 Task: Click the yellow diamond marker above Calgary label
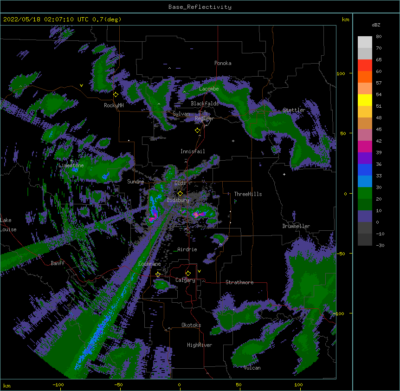tap(188, 274)
